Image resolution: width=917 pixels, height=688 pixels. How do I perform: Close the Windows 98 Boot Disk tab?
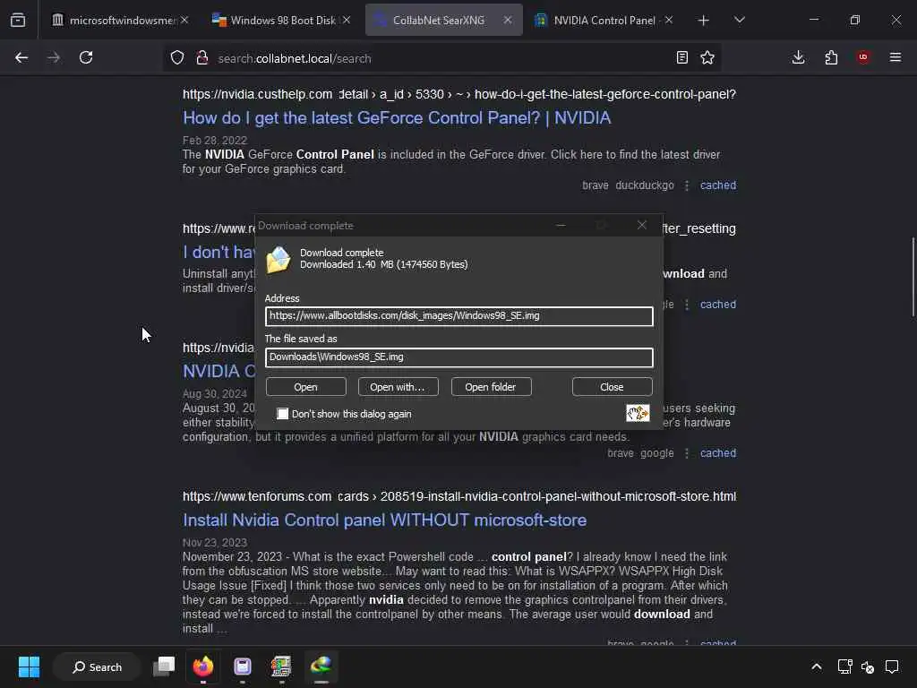point(347,20)
